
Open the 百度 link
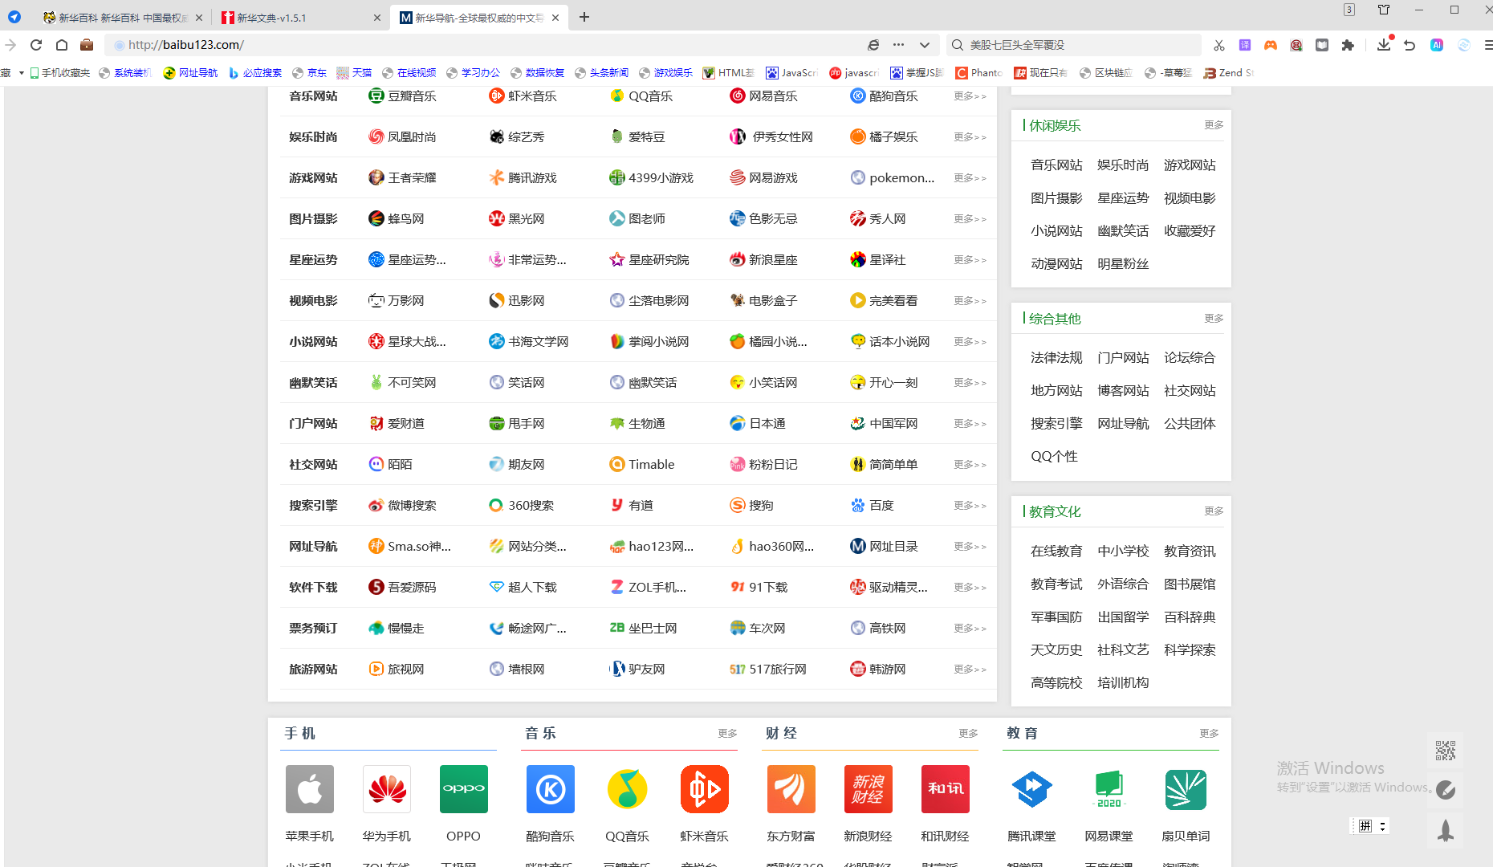click(872, 506)
